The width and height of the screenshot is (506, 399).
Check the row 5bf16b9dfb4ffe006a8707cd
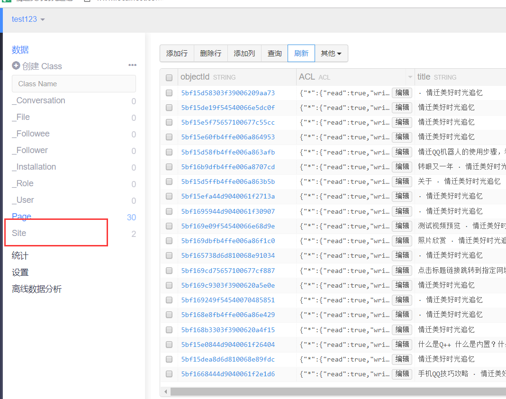pos(169,167)
